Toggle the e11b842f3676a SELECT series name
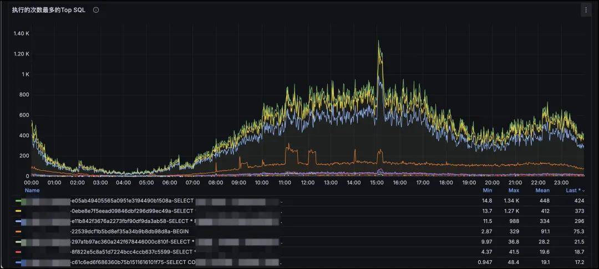This screenshot has width=599, height=269. (132, 221)
